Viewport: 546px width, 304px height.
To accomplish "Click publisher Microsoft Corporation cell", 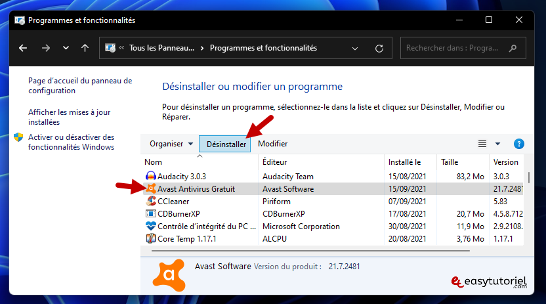I will 301,227.
